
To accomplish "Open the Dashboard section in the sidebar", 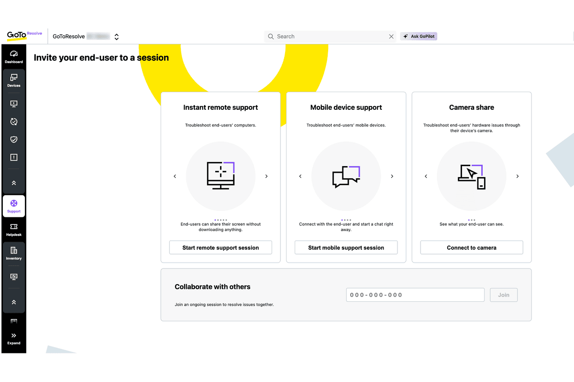I will point(14,57).
